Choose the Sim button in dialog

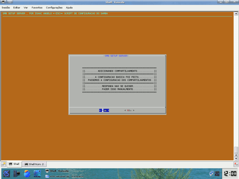pyautogui.click(x=104, y=110)
